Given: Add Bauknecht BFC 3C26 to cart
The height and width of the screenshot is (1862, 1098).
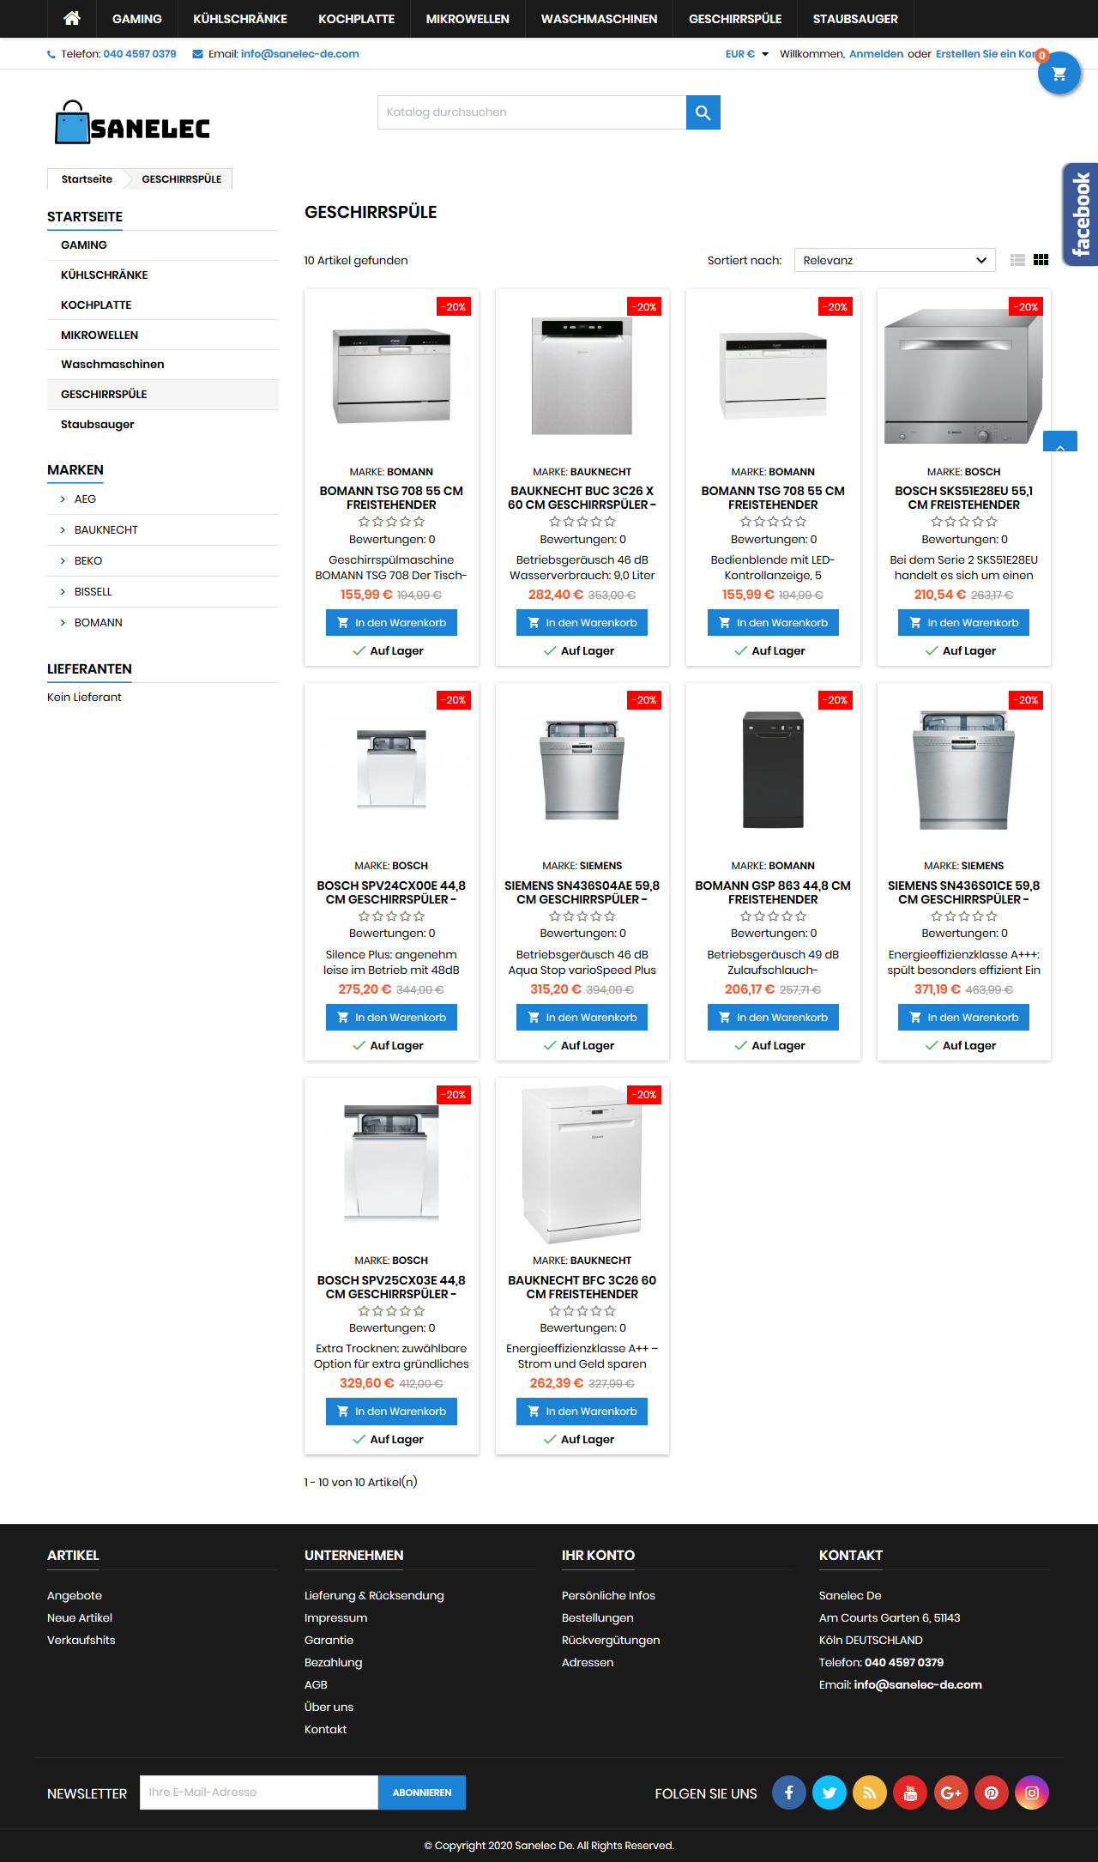Looking at the screenshot, I should coord(582,1412).
